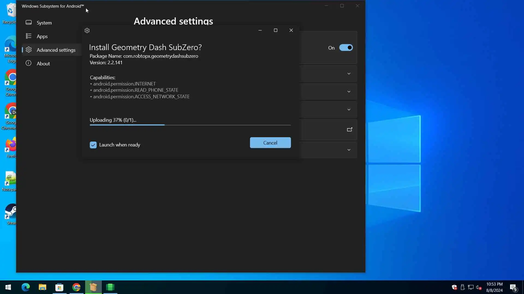
Task: Cancel the Geometry Dash SubZero install
Action: 270,143
